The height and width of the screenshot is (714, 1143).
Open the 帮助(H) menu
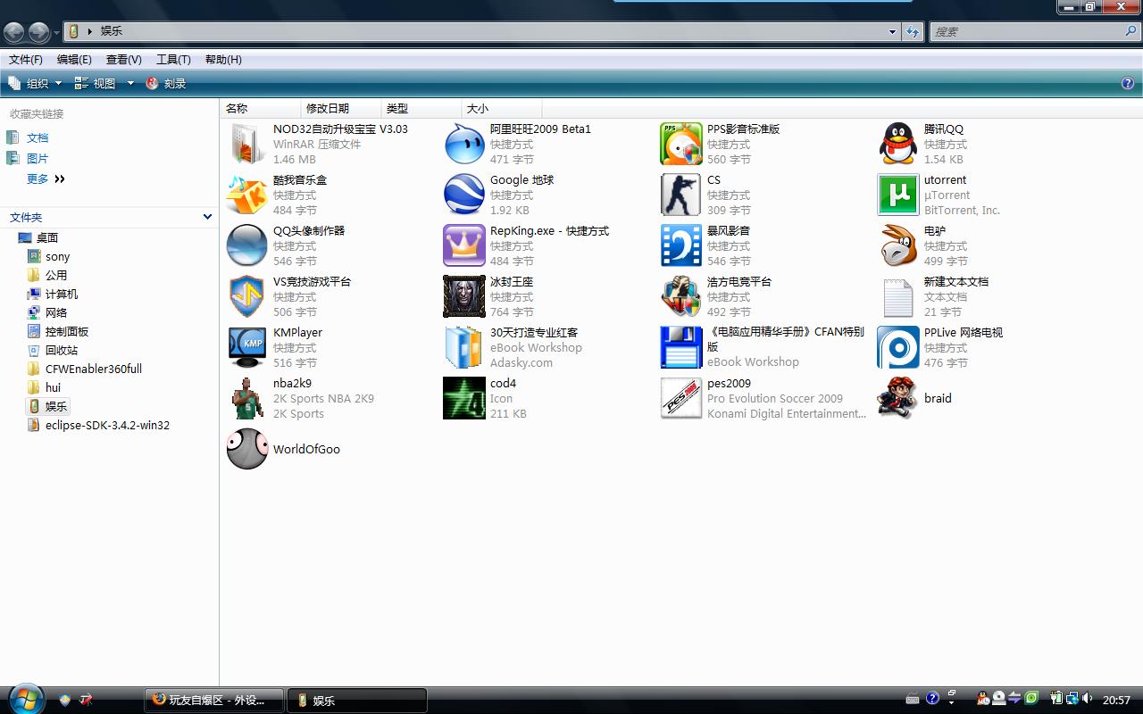[x=223, y=60]
